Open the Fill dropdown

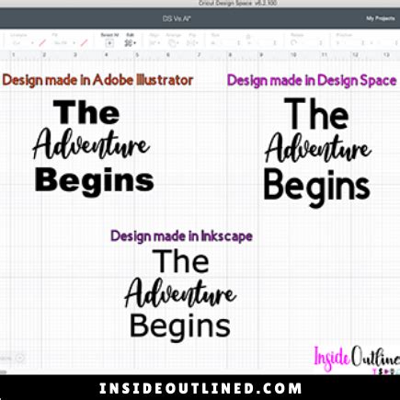coord(63,43)
